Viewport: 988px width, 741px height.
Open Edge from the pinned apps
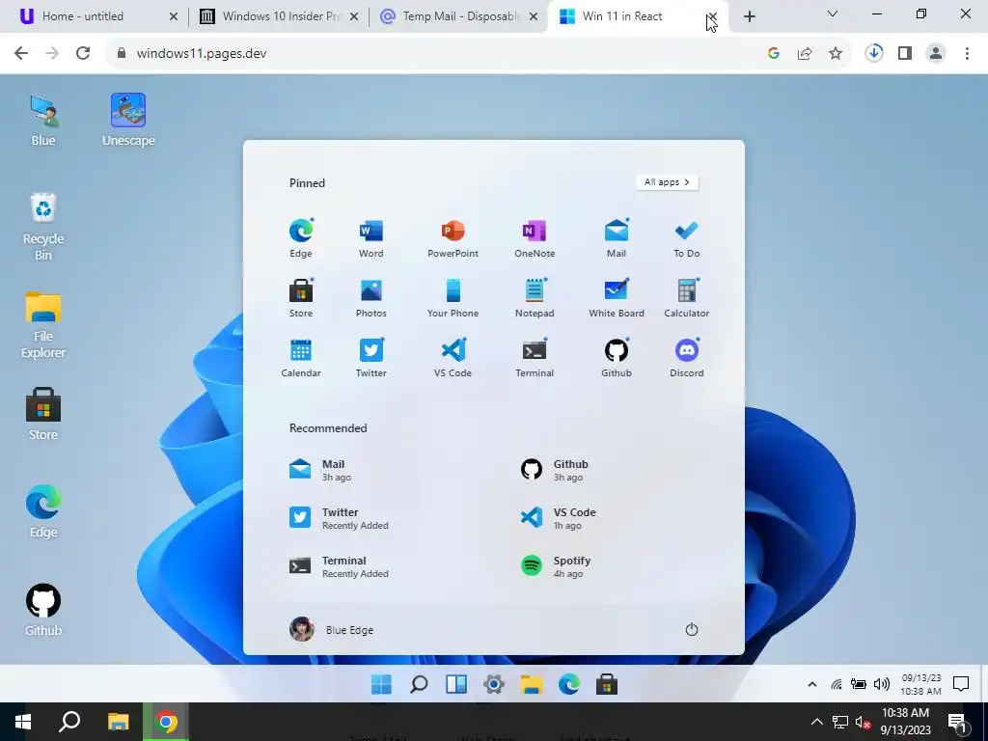301,237
